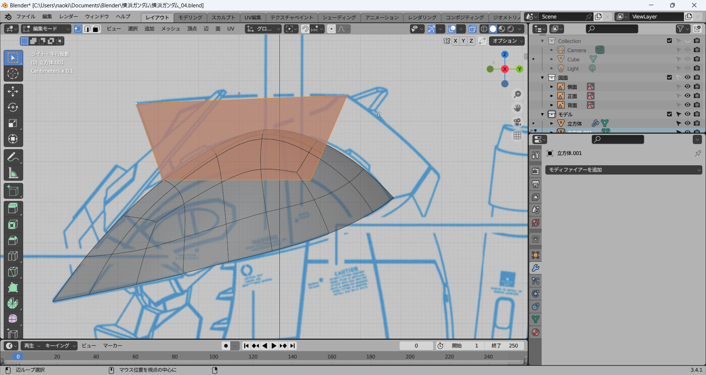Toggle visibility of 側面 image
This screenshot has width=706, height=375.
pos(687,87)
